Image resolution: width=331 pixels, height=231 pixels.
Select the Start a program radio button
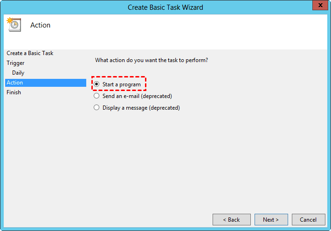(97, 84)
